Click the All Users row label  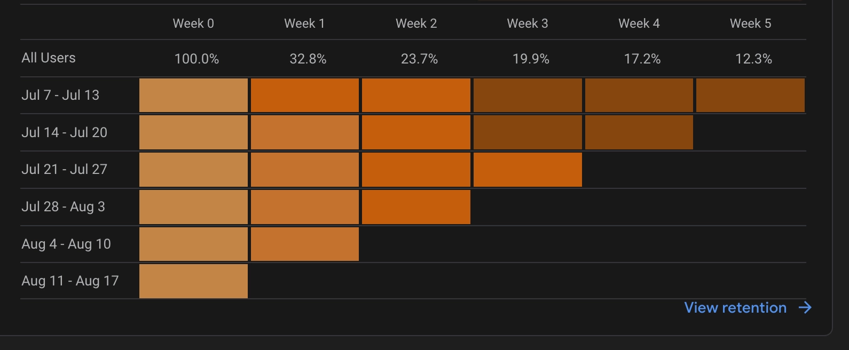49,58
